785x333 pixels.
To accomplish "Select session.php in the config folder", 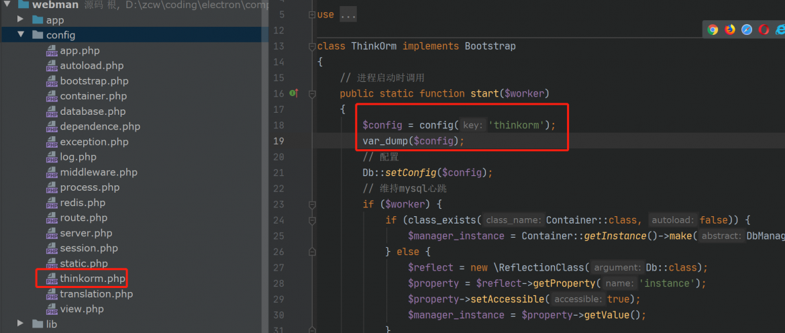I will pyautogui.click(x=89, y=248).
